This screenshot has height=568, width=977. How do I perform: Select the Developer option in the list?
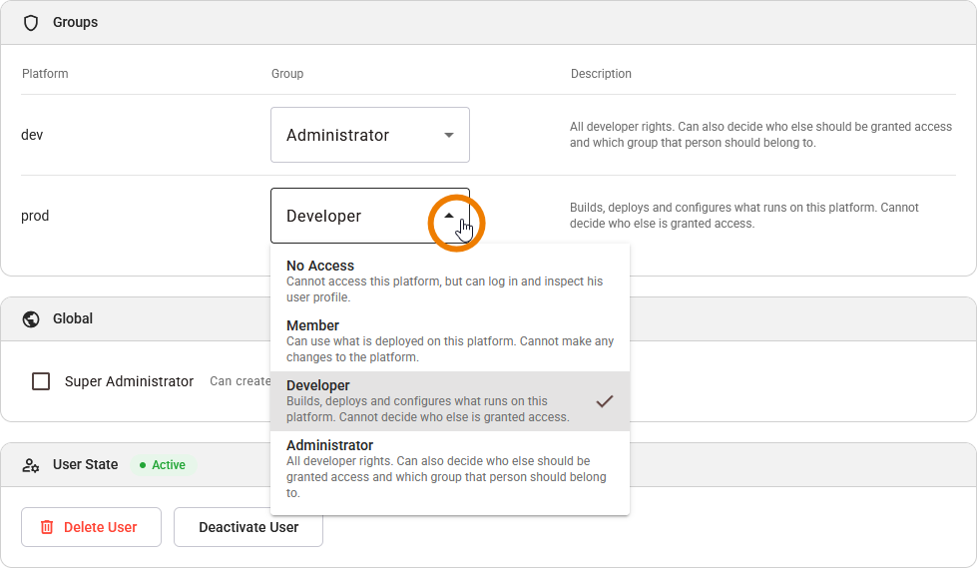coord(450,401)
